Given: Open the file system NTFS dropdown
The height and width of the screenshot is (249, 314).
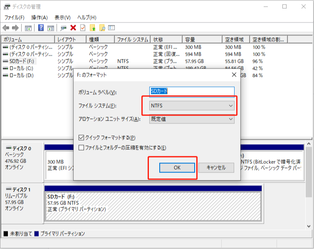Looking at the screenshot, I should pos(192,106).
